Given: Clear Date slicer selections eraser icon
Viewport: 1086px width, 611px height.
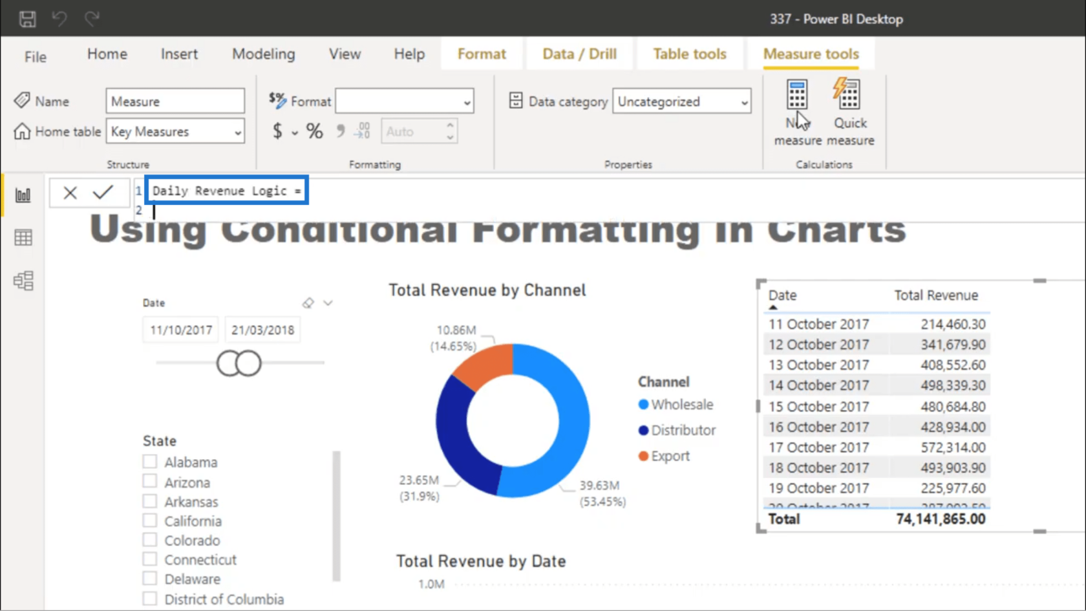Looking at the screenshot, I should [308, 303].
